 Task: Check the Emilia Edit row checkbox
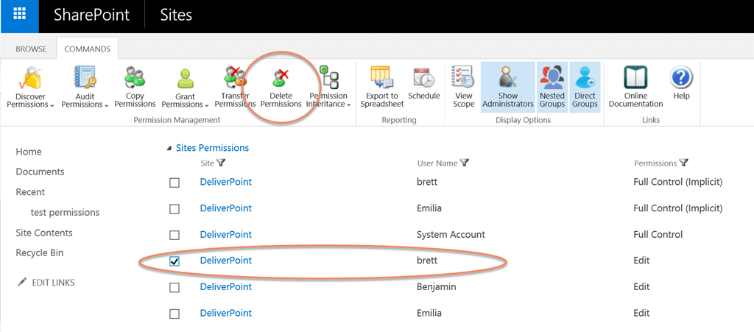pyautogui.click(x=175, y=314)
